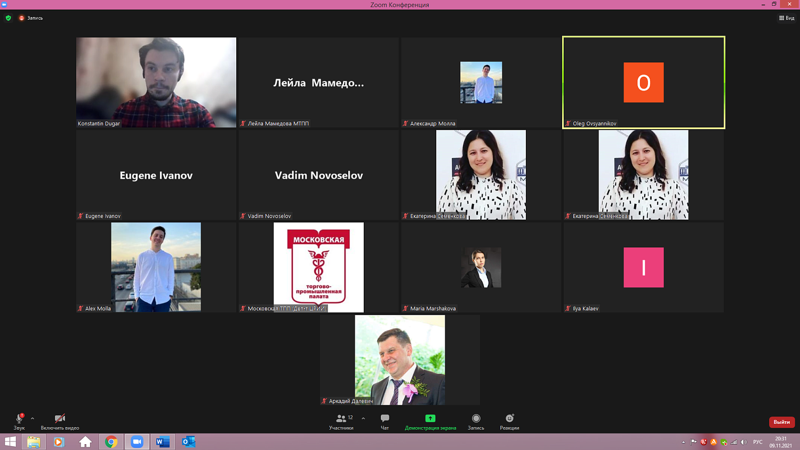Open the speaker volume tray icon
This screenshot has height=450, width=800.
pyautogui.click(x=744, y=442)
